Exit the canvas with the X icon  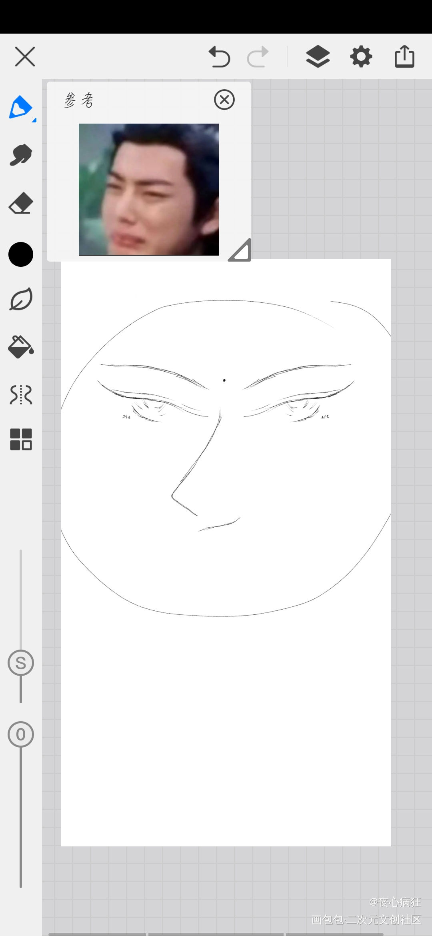(x=25, y=56)
